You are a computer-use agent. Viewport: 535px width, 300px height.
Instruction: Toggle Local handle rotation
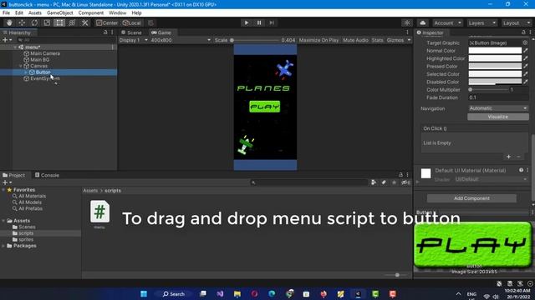[x=132, y=22]
